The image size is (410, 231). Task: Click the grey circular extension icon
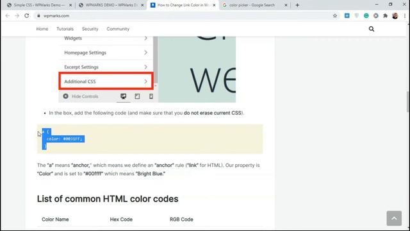point(376,15)
